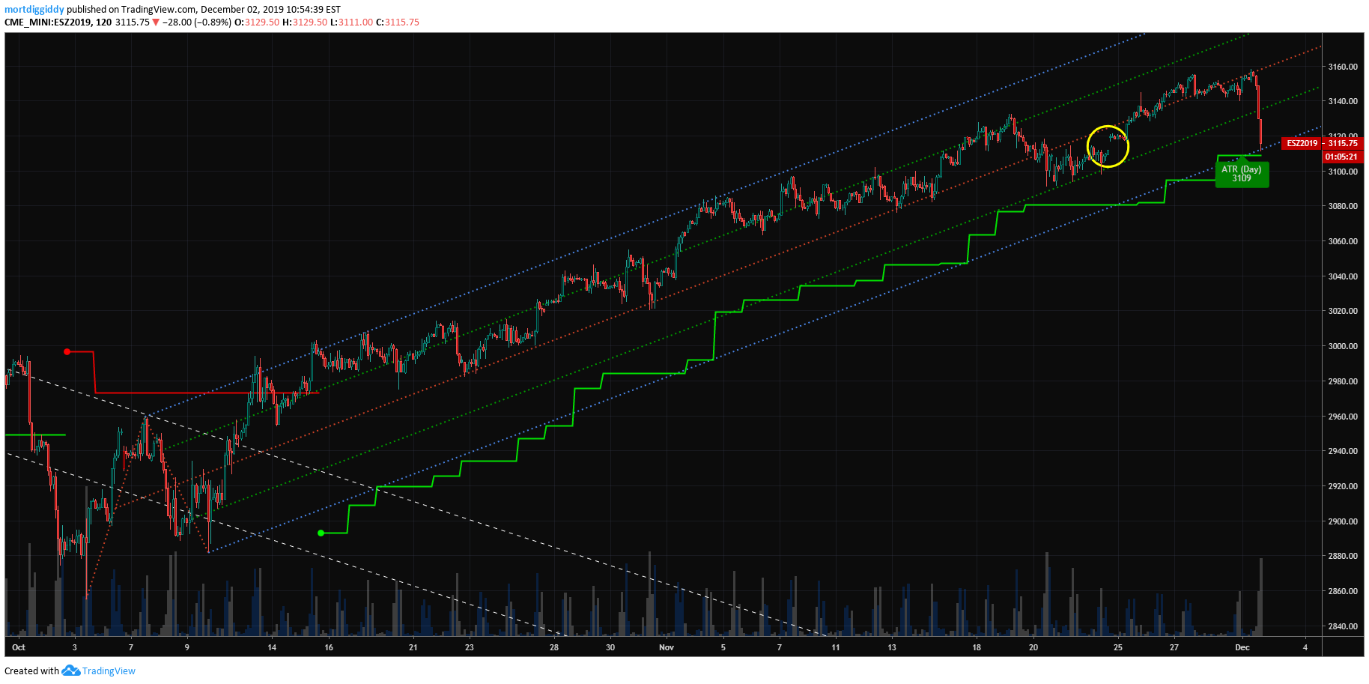Click the 3040.00 price axis label

point(1343,276)
